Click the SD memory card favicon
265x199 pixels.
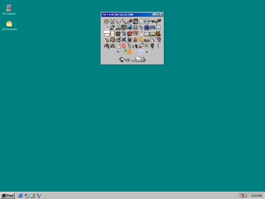[x=135, y=21]
